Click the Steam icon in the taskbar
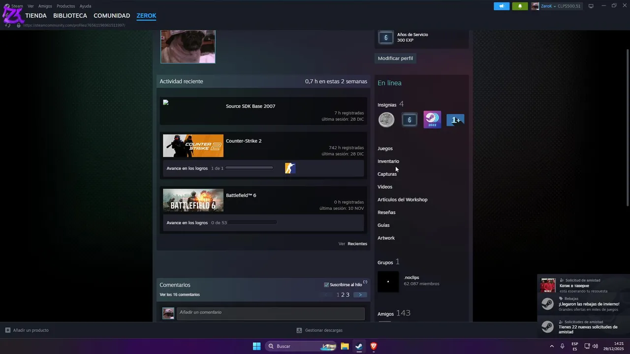The height and width of the screenshot is (354, 630). (x=359, y=346)
